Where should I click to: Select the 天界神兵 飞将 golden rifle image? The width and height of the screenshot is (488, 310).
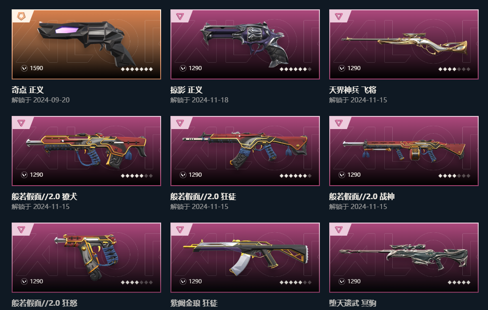click(x=403, y=44)
